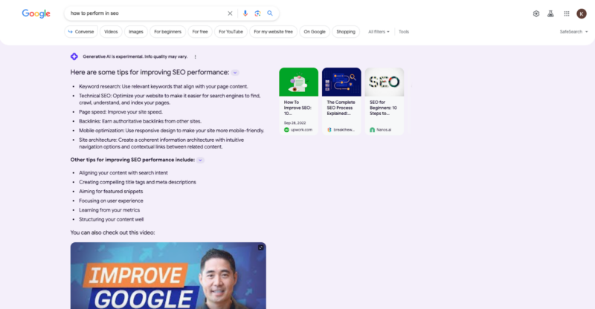Click 'Creating compelling title tags' bullet
Screen dimensions: 595x309
click(138, 182)
